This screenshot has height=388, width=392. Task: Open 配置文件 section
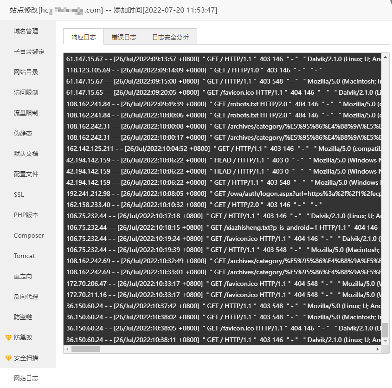point(26,174)
